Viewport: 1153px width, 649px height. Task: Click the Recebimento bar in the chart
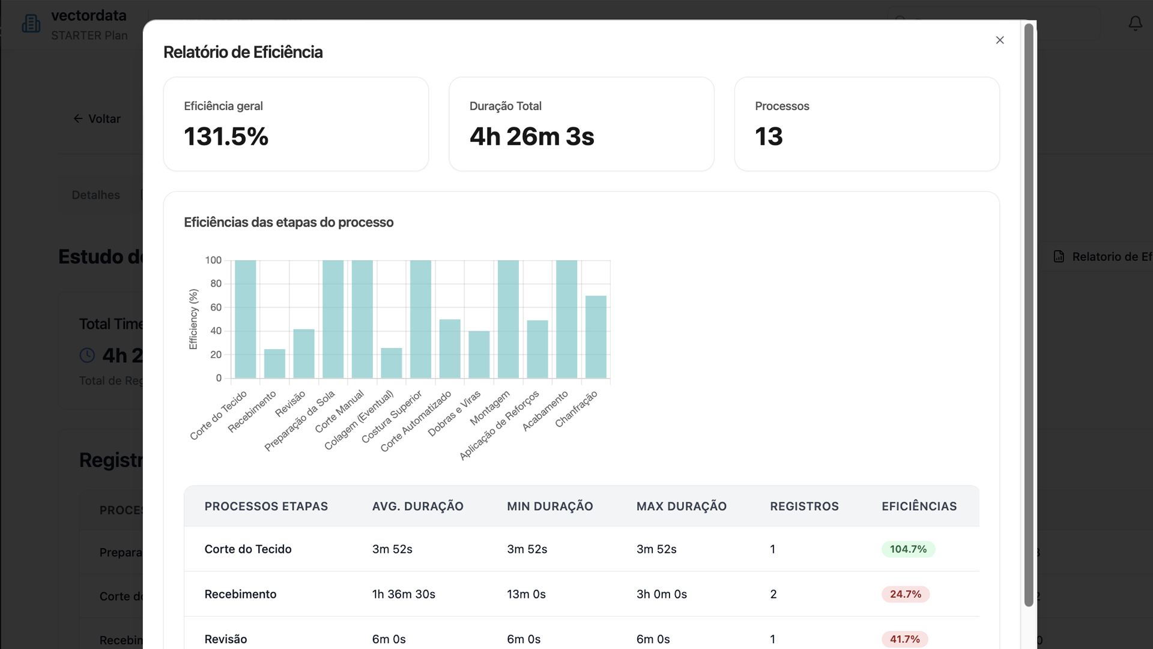[x=274, y=364]
